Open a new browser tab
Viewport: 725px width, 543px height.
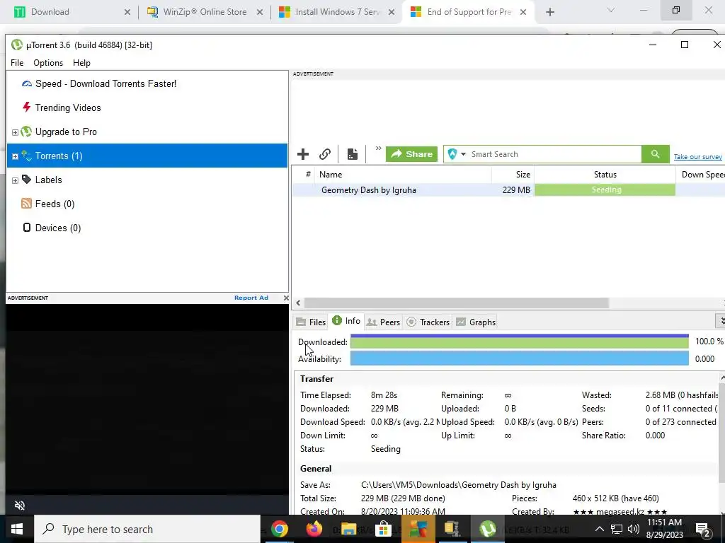tap(549, 13)
